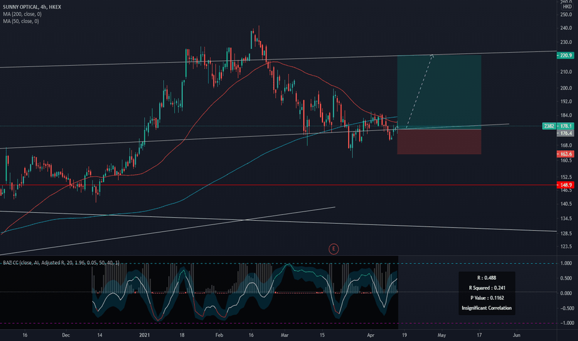Click the red 148.9 price label
The height and width of the screenshot is (341, 578).
[x=566, y=185]
